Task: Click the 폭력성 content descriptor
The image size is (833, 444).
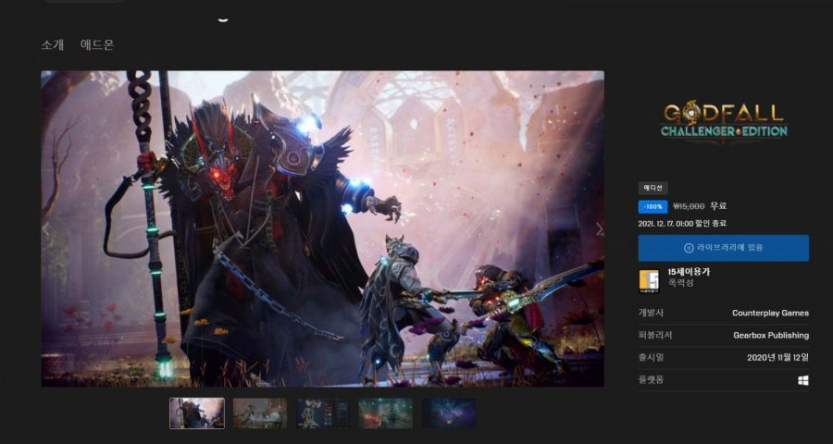Action: pos(680,283)
